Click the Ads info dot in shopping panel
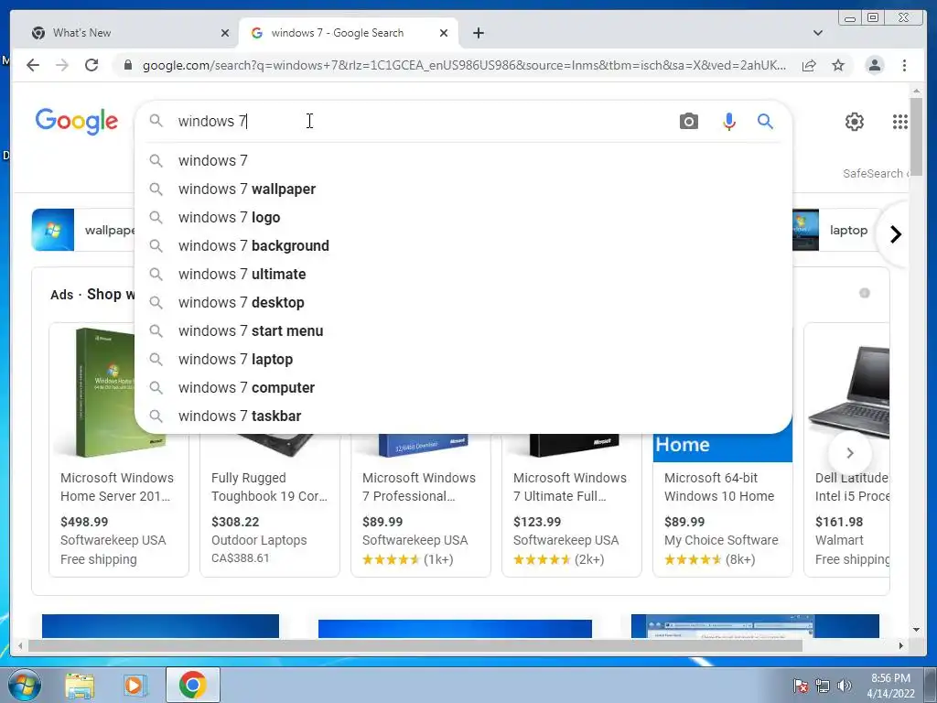This screenshot has height=703, width=937. pyautogui.click(x=864, y=293)
